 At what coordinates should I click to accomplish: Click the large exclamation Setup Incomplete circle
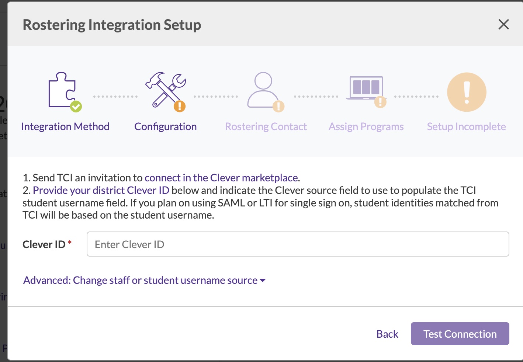(467, 92)
